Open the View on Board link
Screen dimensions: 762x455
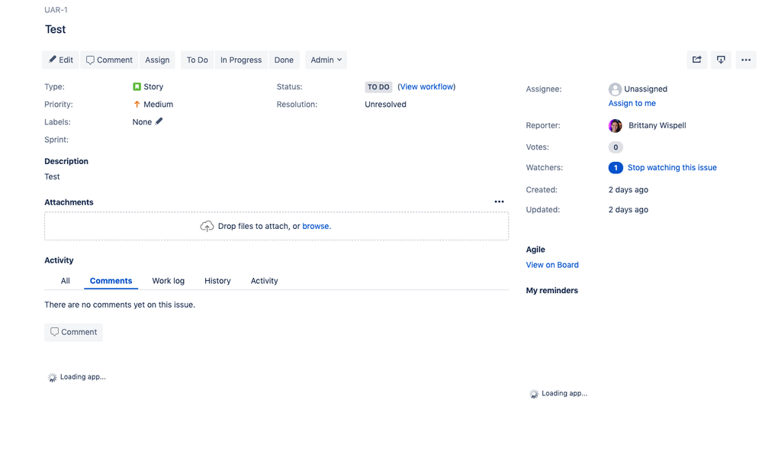[552, 265]
